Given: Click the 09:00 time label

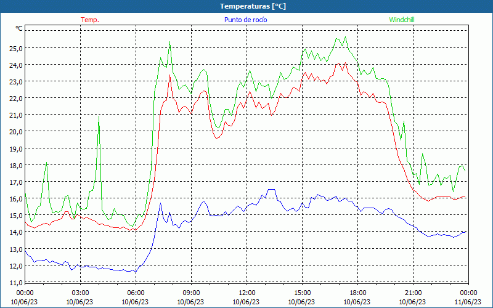Looking at the screenshot, I should 191,293.
